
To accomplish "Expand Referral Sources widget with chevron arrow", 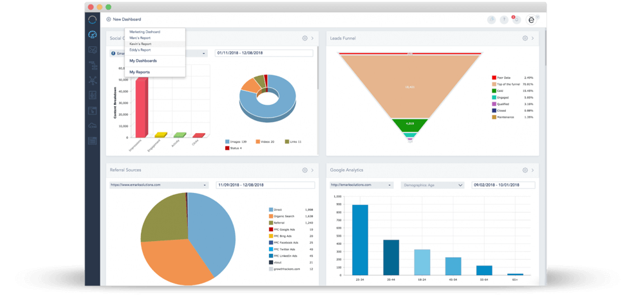I will [x=312, y=170].
